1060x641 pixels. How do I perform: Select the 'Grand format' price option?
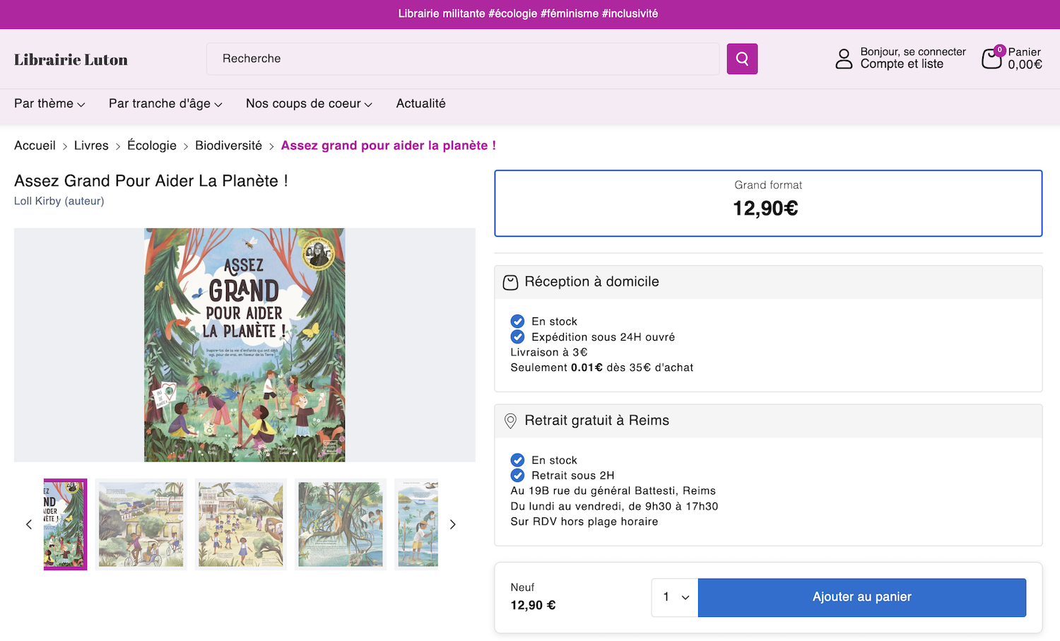click(x=768, y=203)
